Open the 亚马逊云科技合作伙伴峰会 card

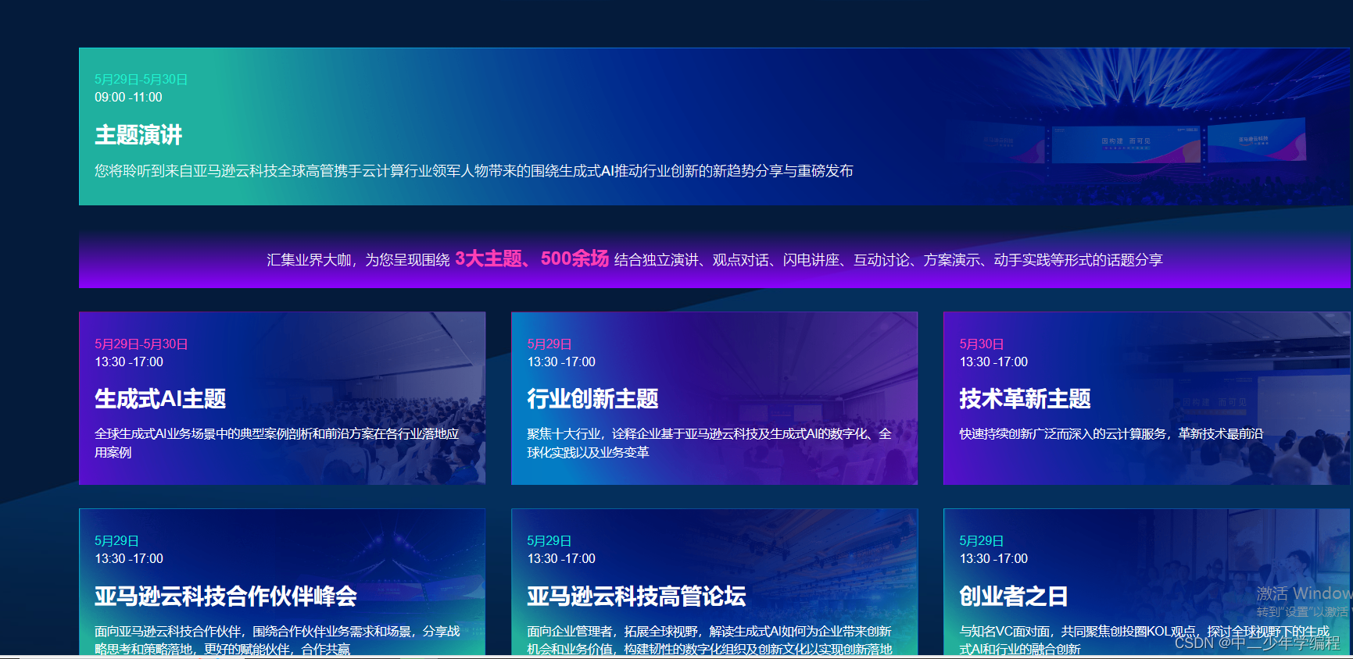pos(282,582)
